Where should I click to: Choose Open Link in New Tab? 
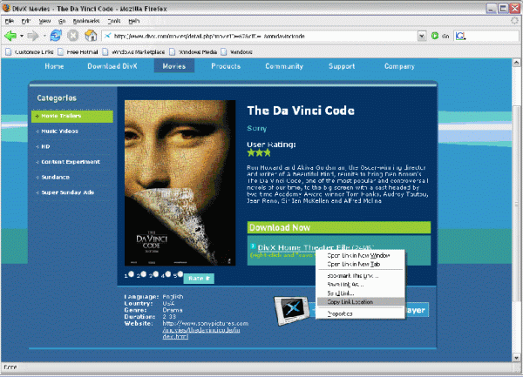pyautogui.click(x=360, y=264)
